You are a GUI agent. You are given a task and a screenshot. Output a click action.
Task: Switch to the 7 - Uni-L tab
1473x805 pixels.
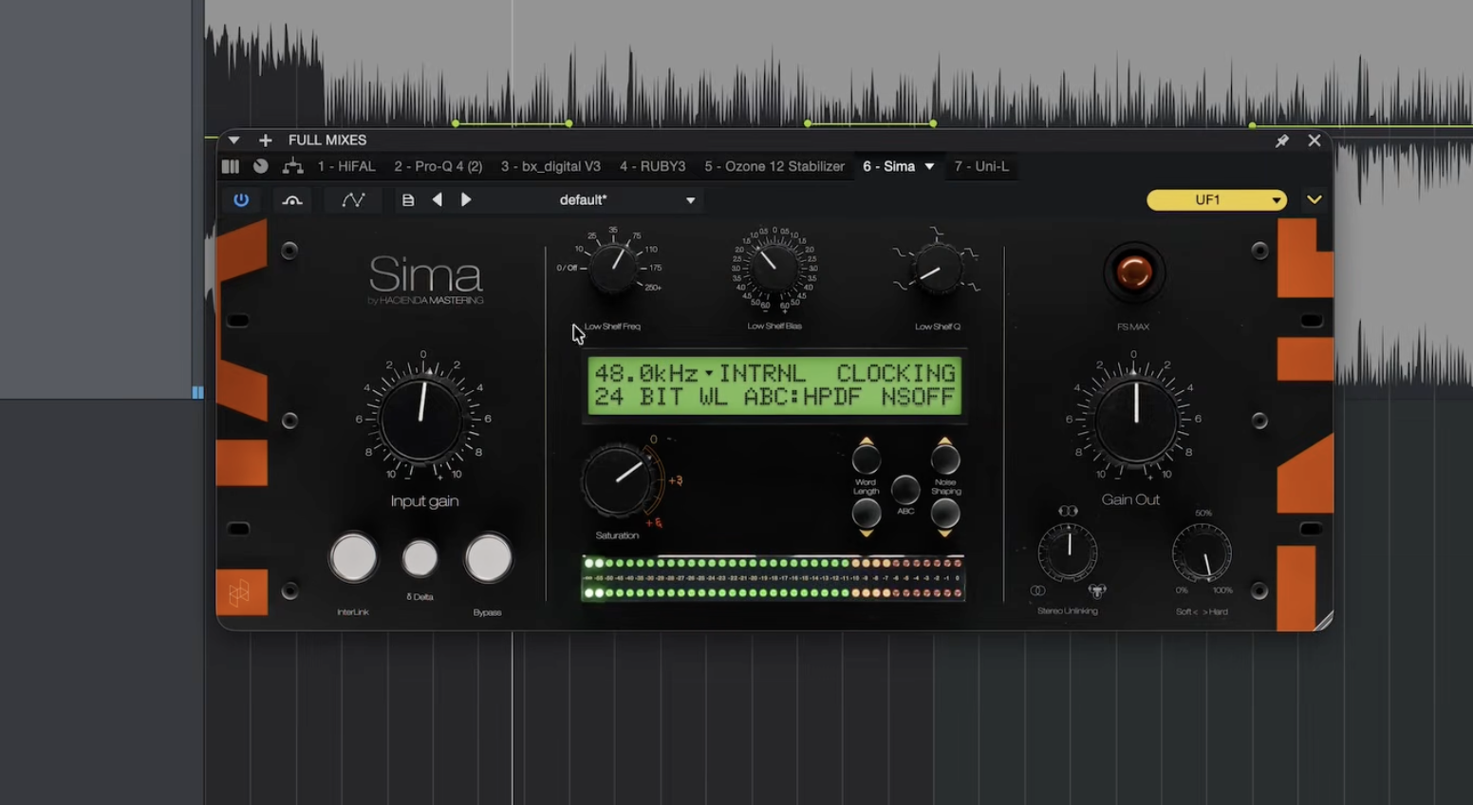pos(981,167)
